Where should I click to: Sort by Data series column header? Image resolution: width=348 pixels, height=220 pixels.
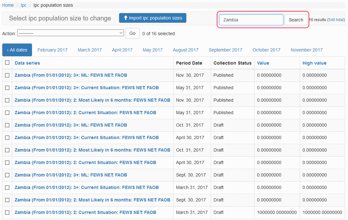[27, 63]
